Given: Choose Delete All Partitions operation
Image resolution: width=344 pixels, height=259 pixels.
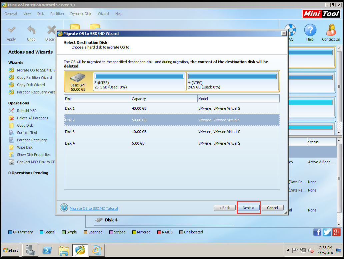Looking at the screenshot, I should [29, 118].
